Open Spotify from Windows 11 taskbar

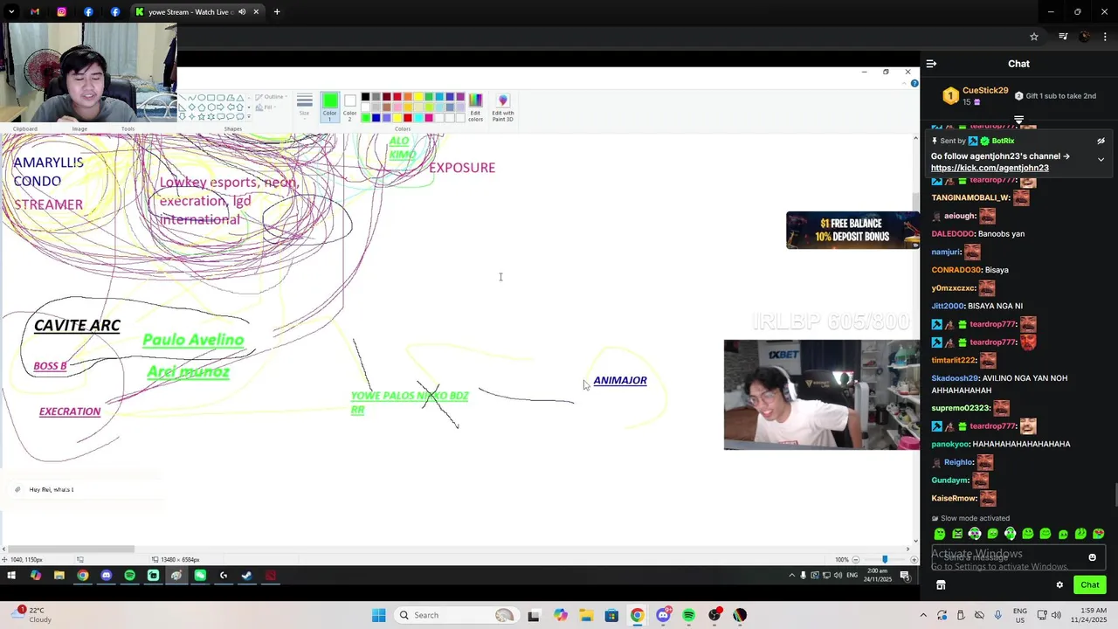point(689,615)
